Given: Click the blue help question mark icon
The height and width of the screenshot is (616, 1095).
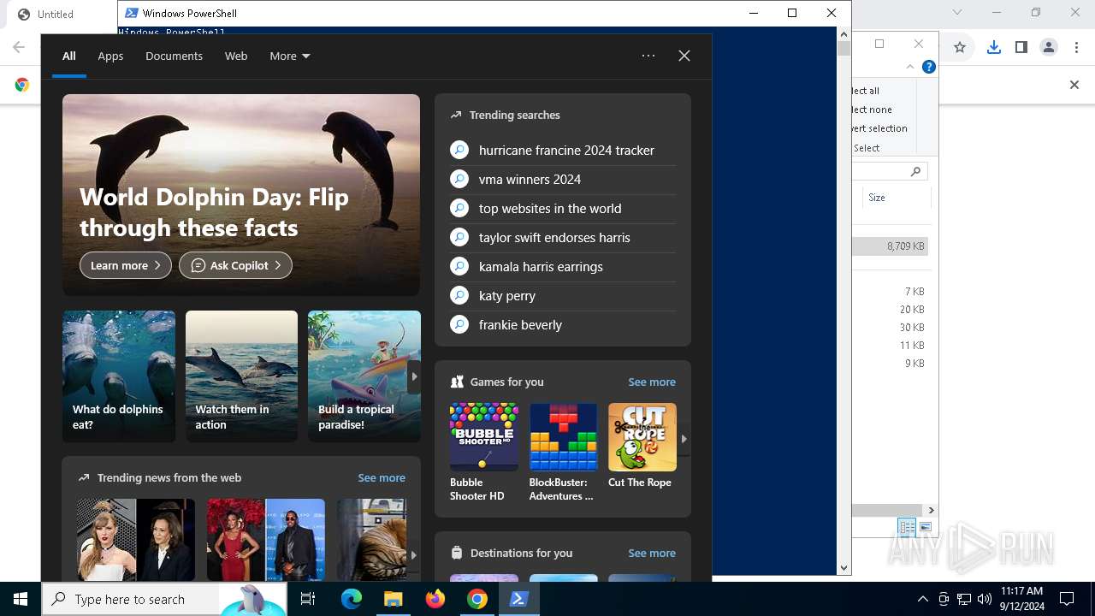Looking at the screenshot, I should click(x=928, y=67).
